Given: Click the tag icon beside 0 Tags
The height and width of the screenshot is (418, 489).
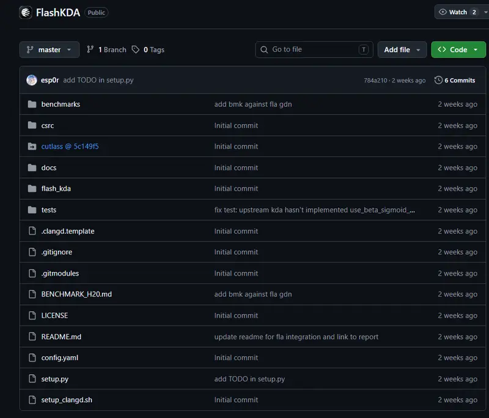Looking at the screenshot, I should (x=135, y=50).
